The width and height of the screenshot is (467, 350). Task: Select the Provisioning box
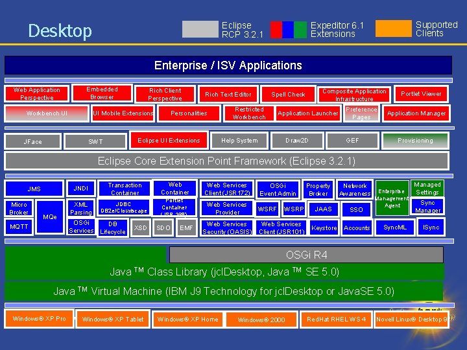pos(415,141)
